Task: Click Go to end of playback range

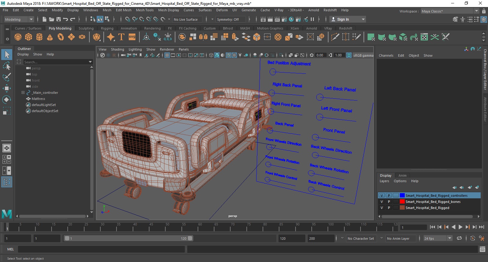Action: 482,227
